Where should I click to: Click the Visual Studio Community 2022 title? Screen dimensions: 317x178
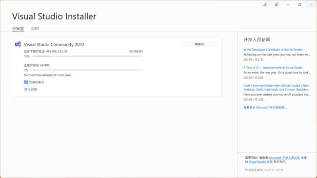pyautogui.click(x=54, y=45)
